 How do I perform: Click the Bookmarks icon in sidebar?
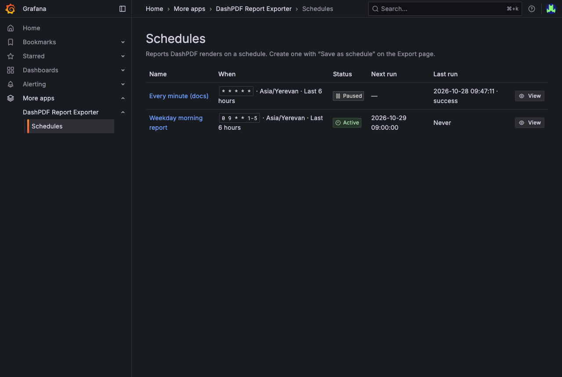coord(11,42)
